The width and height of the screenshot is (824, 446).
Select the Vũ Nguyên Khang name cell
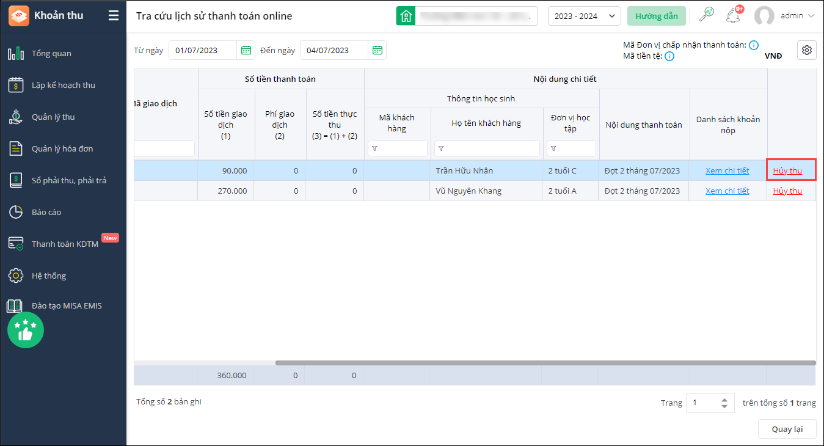[x=486, y=191]
